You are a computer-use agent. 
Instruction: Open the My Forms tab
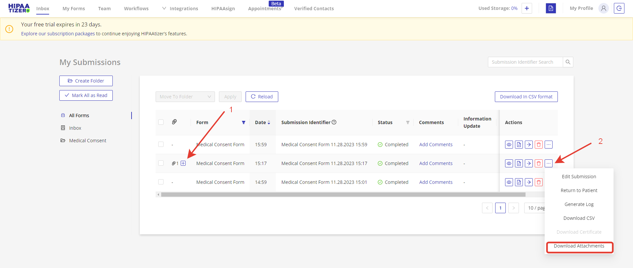pos(74,9)
